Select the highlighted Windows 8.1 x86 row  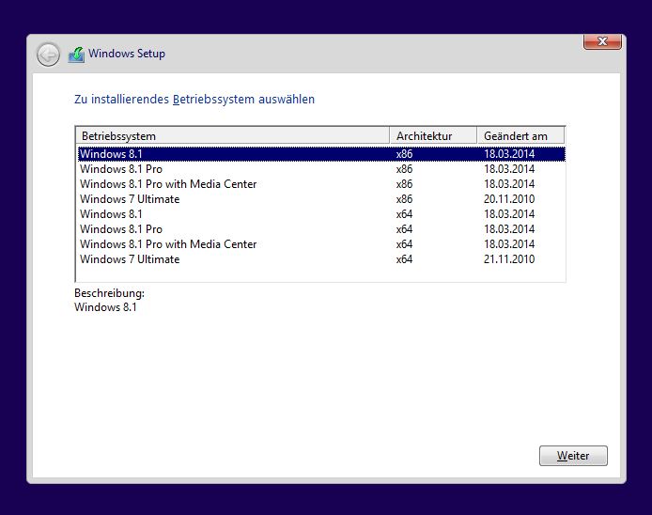pos(321,154)
